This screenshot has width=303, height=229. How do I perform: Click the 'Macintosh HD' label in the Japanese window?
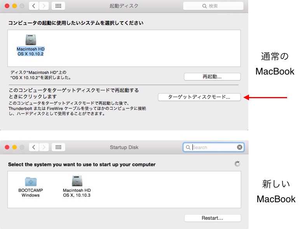(31, 49)
